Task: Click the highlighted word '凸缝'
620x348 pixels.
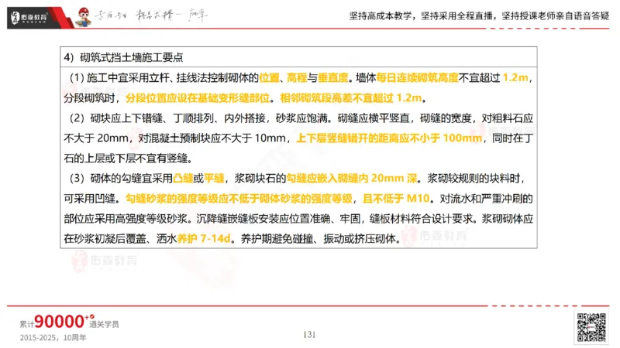Action: pyautogui.click(x=183, y=179)
